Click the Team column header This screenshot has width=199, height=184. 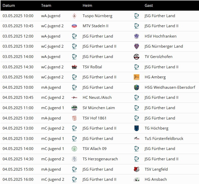coord(46,6)
